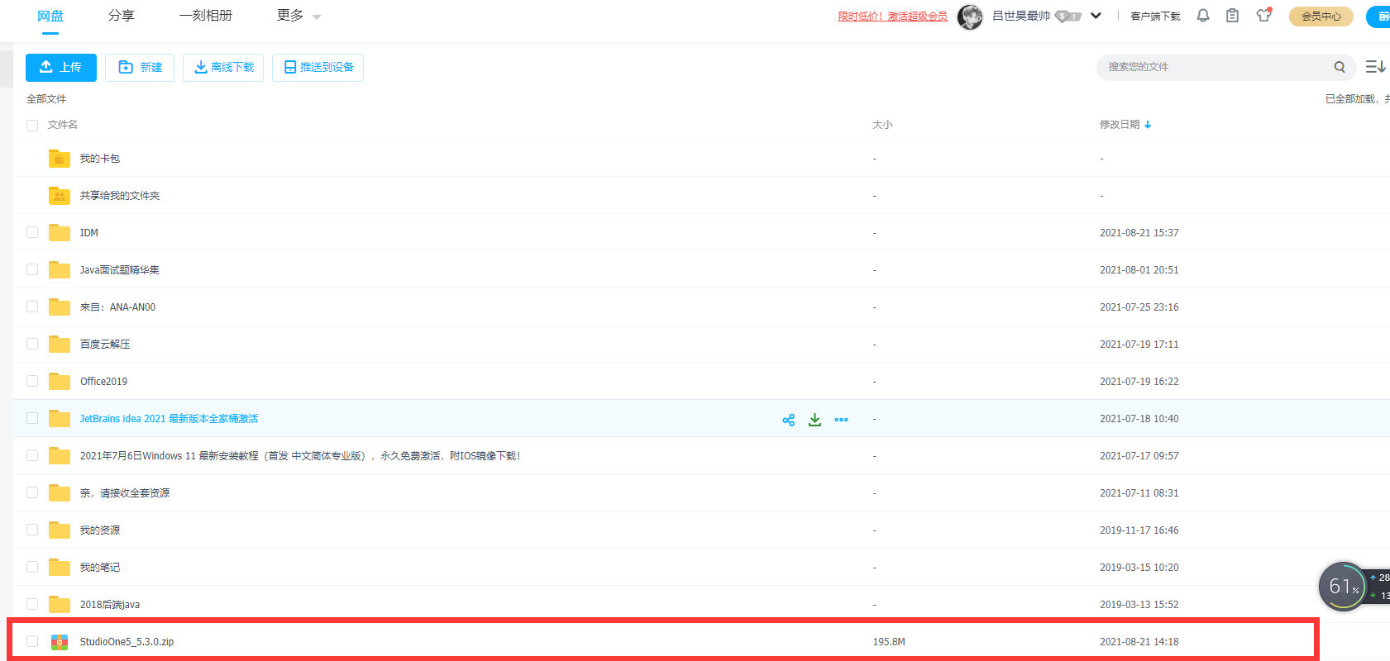The height and width of the screenshot is (661, 1390).
Task: Open the 来自：ANA-AN00 folder name
Action: (117, 307)
